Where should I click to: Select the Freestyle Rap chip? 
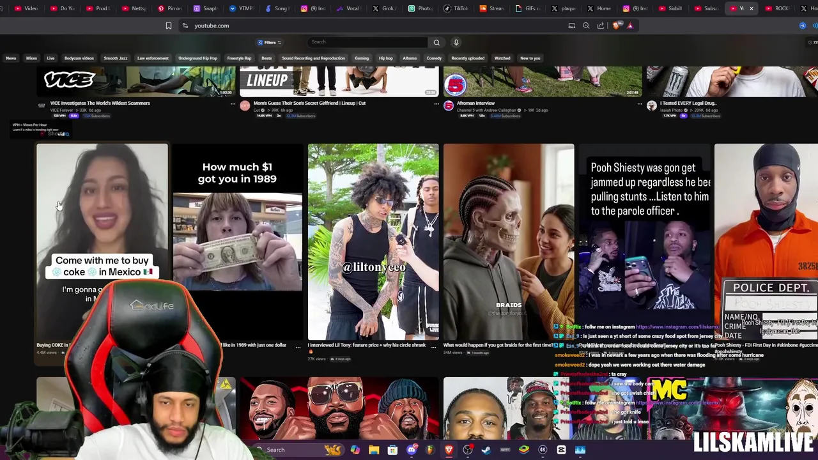point(240,58)
